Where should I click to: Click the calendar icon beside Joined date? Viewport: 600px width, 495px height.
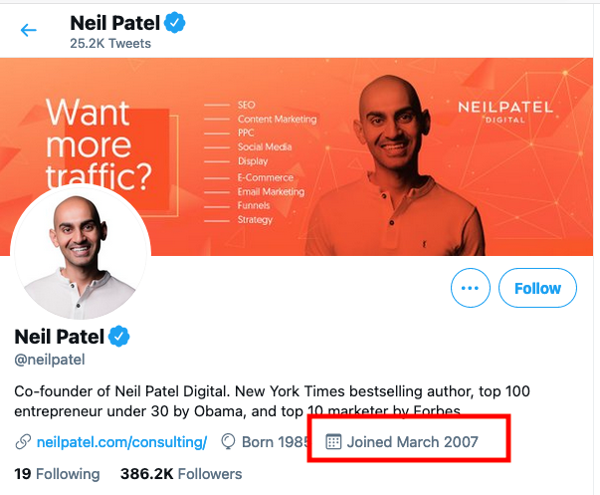[x=333, y=442]
